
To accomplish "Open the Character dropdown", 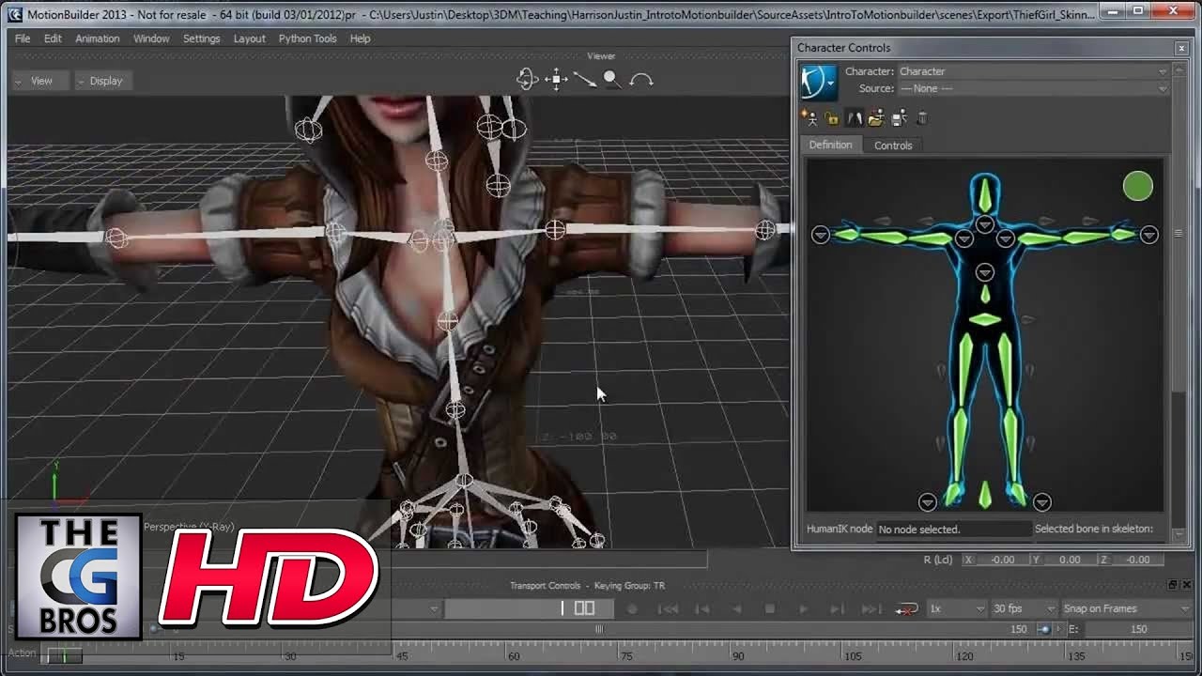I will [x=1033, y=71].
